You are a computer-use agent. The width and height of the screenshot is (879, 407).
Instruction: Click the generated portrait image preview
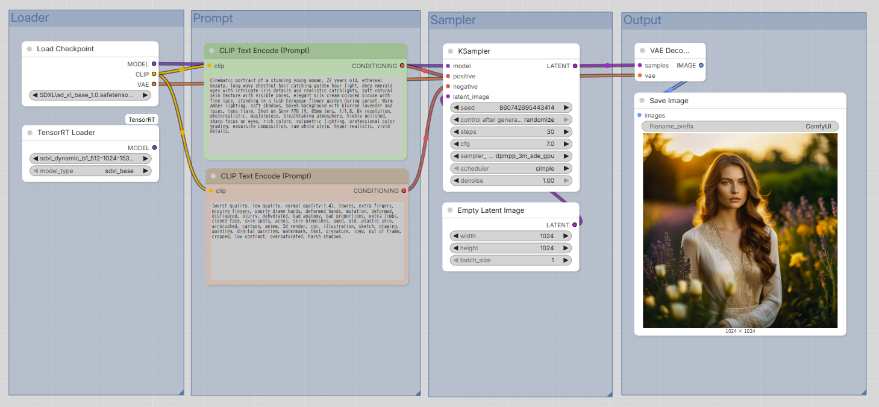click(x=740, y=230)
